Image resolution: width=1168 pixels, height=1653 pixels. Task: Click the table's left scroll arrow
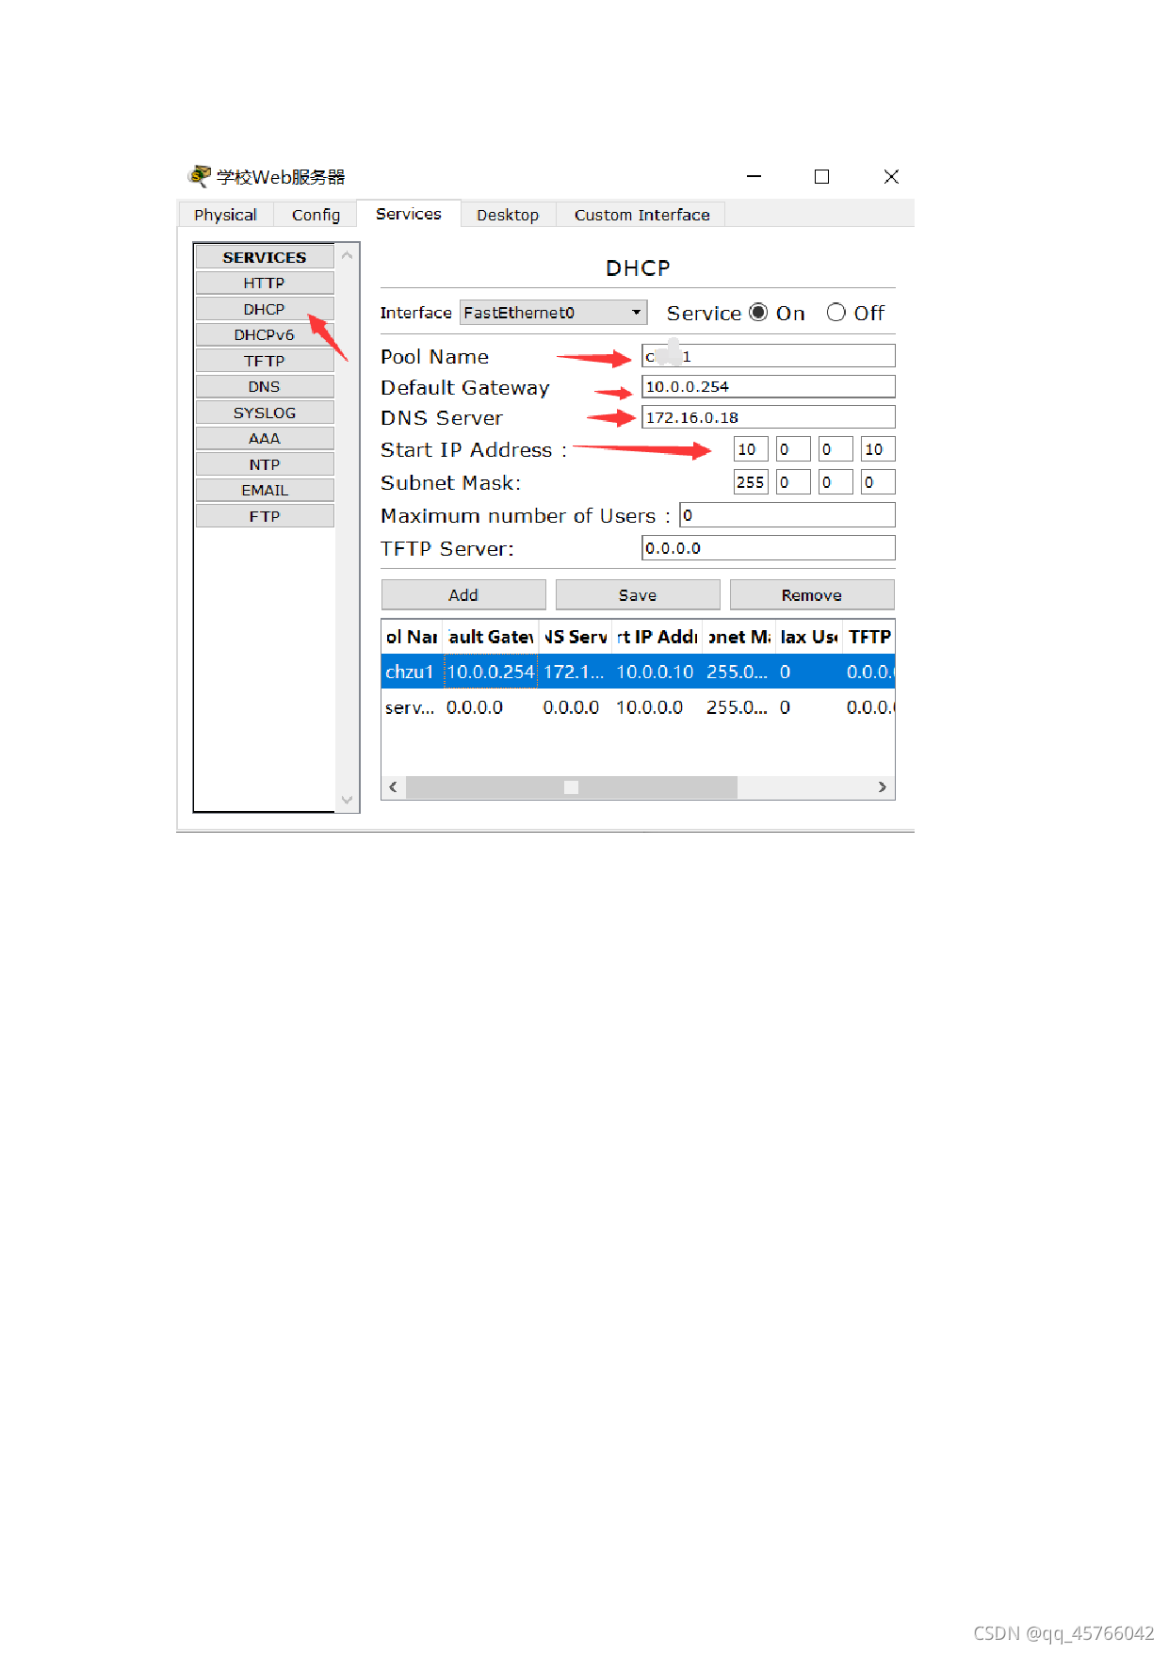[394, 787]
